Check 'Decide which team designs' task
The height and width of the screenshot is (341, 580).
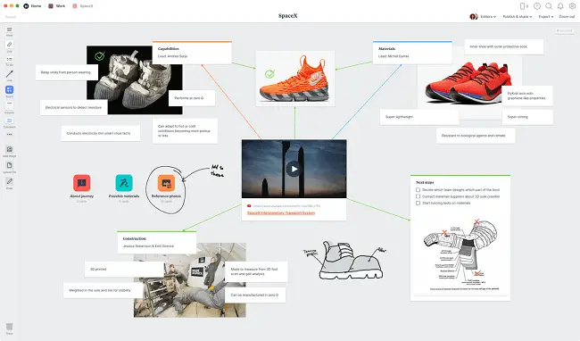[x=418, y=190]
